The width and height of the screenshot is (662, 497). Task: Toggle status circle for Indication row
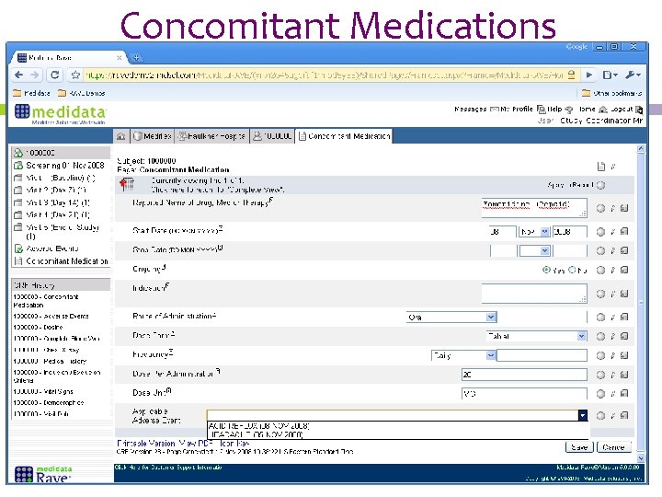600,294
